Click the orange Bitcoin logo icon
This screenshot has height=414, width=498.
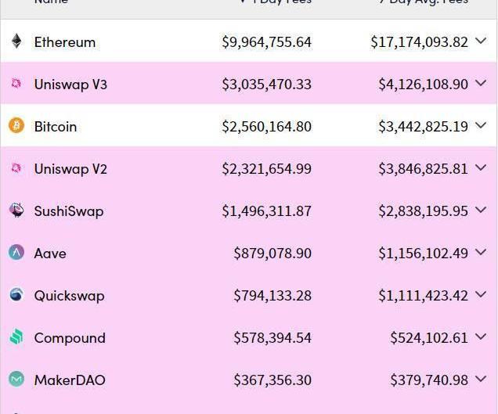(x=16, y=125)
